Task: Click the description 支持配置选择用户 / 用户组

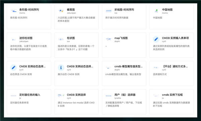Action: coord(124,104)
